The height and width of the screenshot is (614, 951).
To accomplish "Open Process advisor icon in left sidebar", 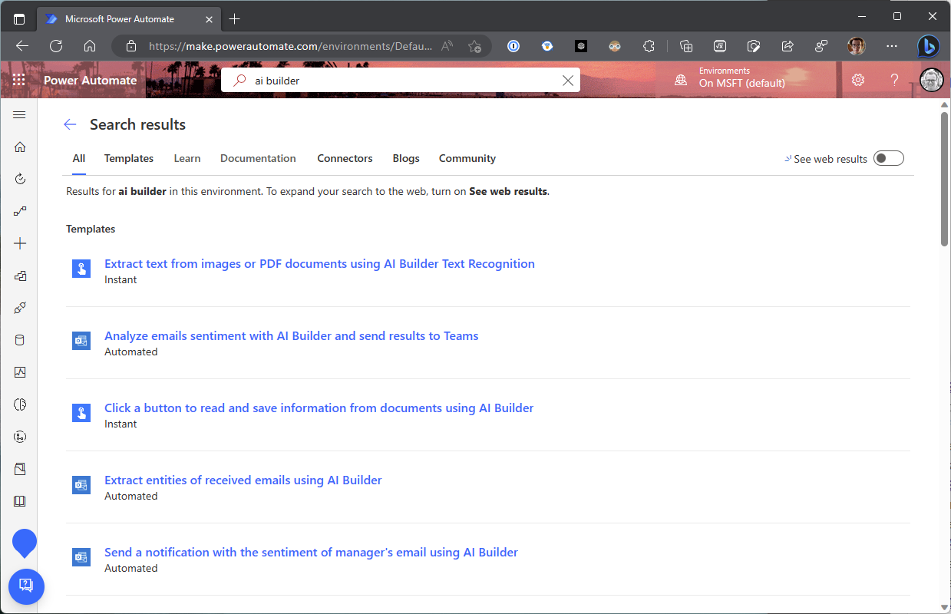I will pos(20,437).
